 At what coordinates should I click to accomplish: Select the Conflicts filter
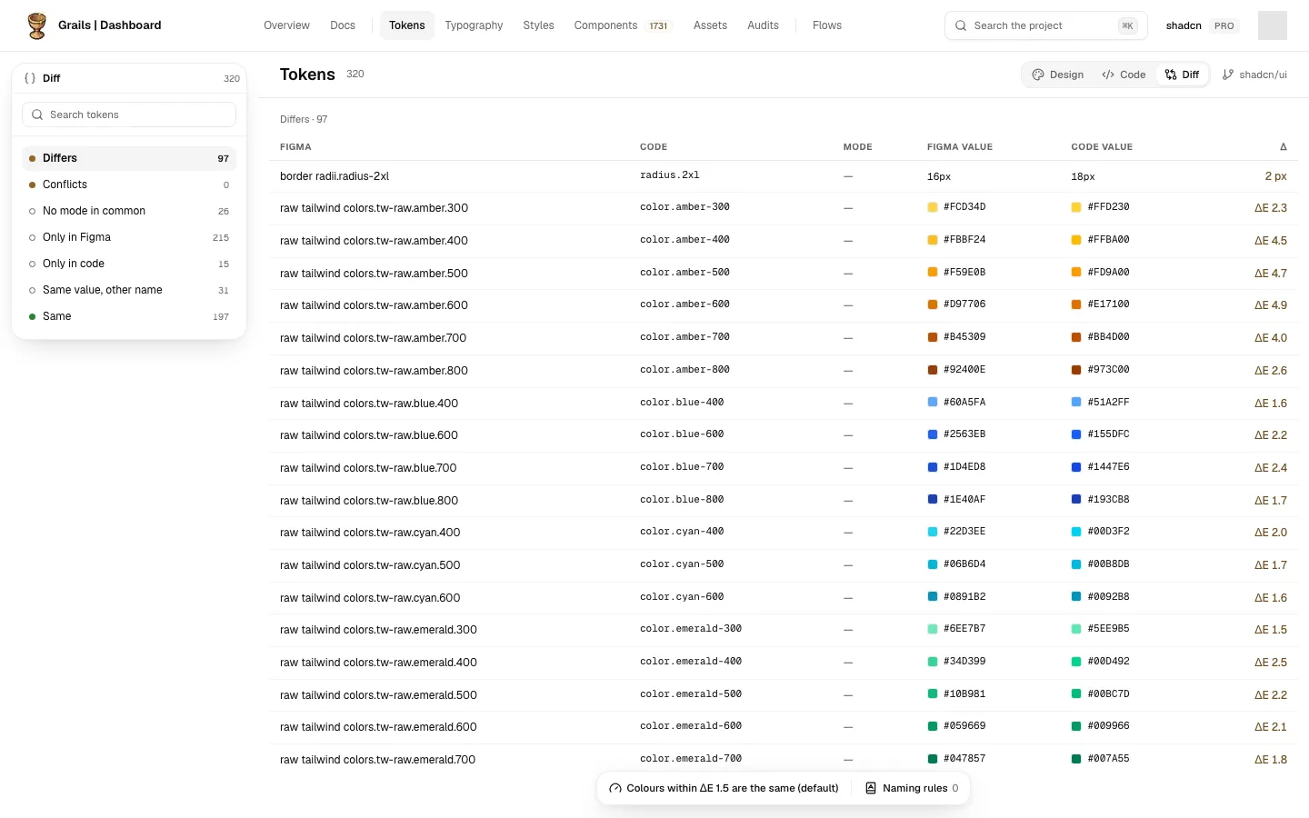coord(129,185)
